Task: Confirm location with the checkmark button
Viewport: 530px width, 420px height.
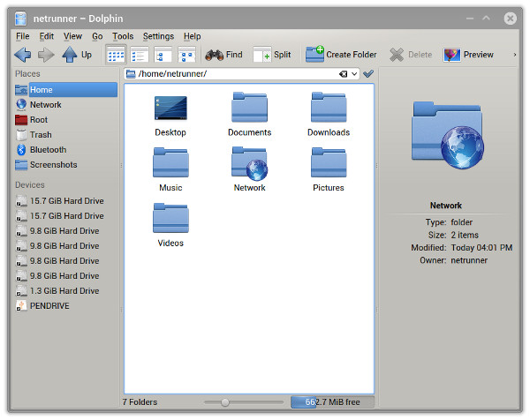Action: [x=368, y=74]
